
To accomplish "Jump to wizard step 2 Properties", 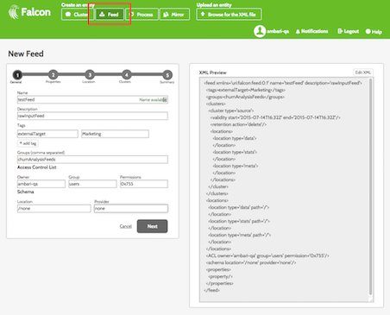I will tap(53, 75).
